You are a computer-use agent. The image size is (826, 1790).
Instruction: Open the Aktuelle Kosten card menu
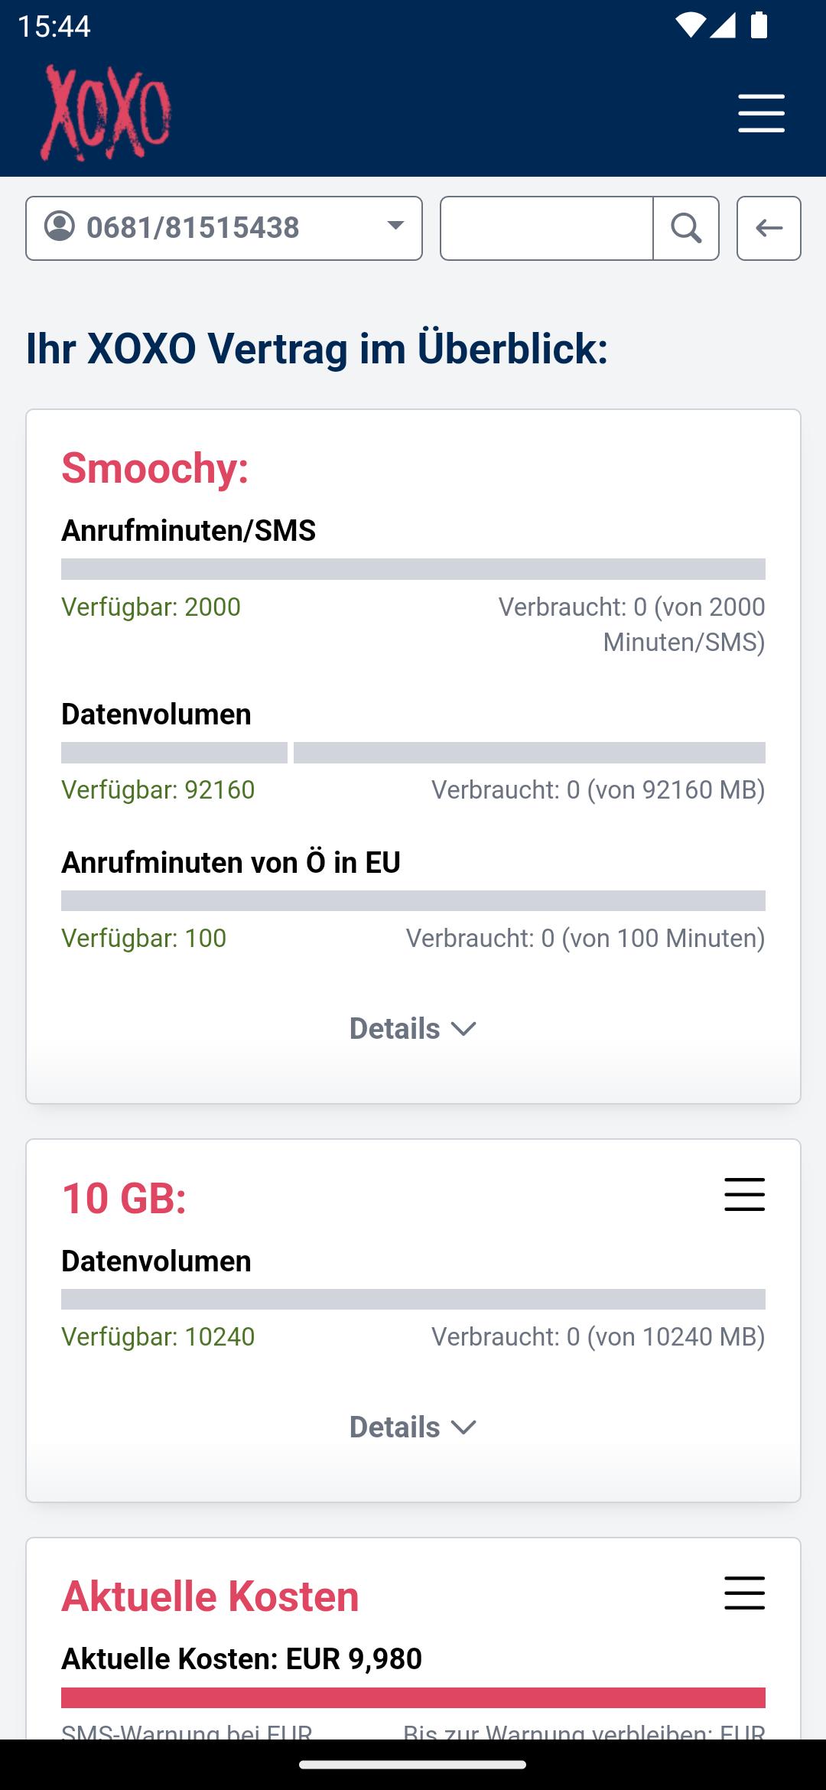pyautogui.click(x=744, y=1593)
